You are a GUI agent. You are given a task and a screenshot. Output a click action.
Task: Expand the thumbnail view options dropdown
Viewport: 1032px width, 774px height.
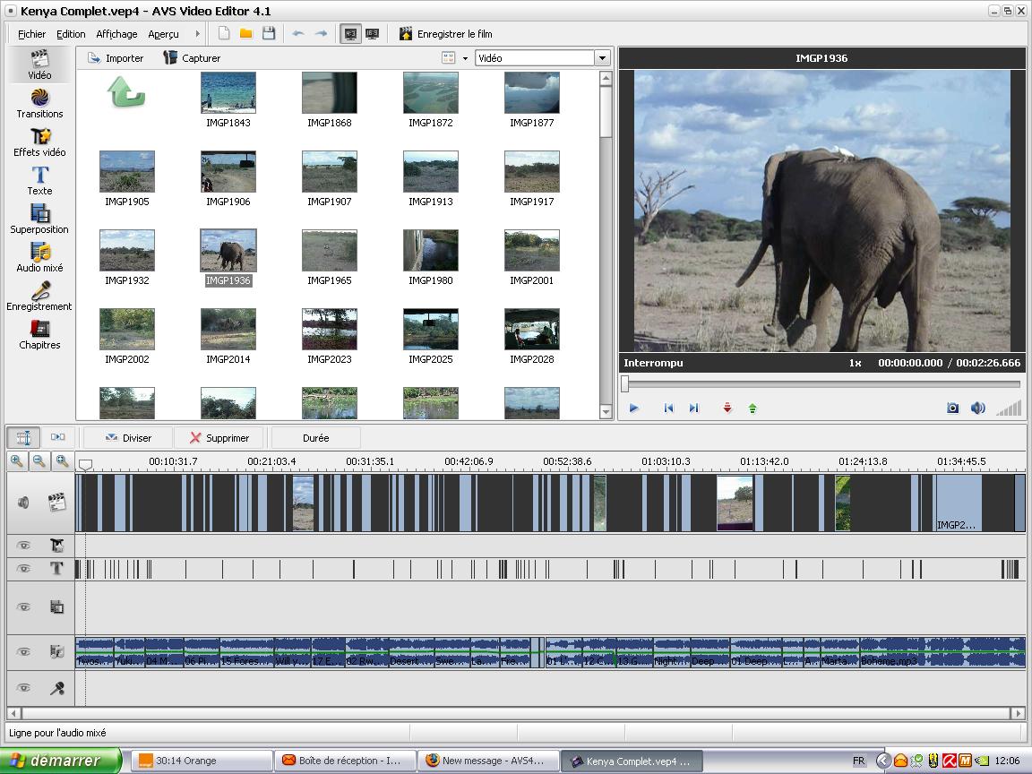tap(465, 58)
